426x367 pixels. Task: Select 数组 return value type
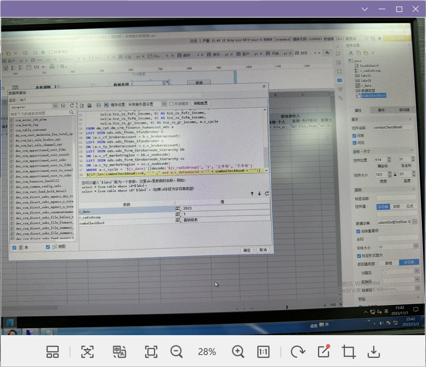(x=389, y=263)
